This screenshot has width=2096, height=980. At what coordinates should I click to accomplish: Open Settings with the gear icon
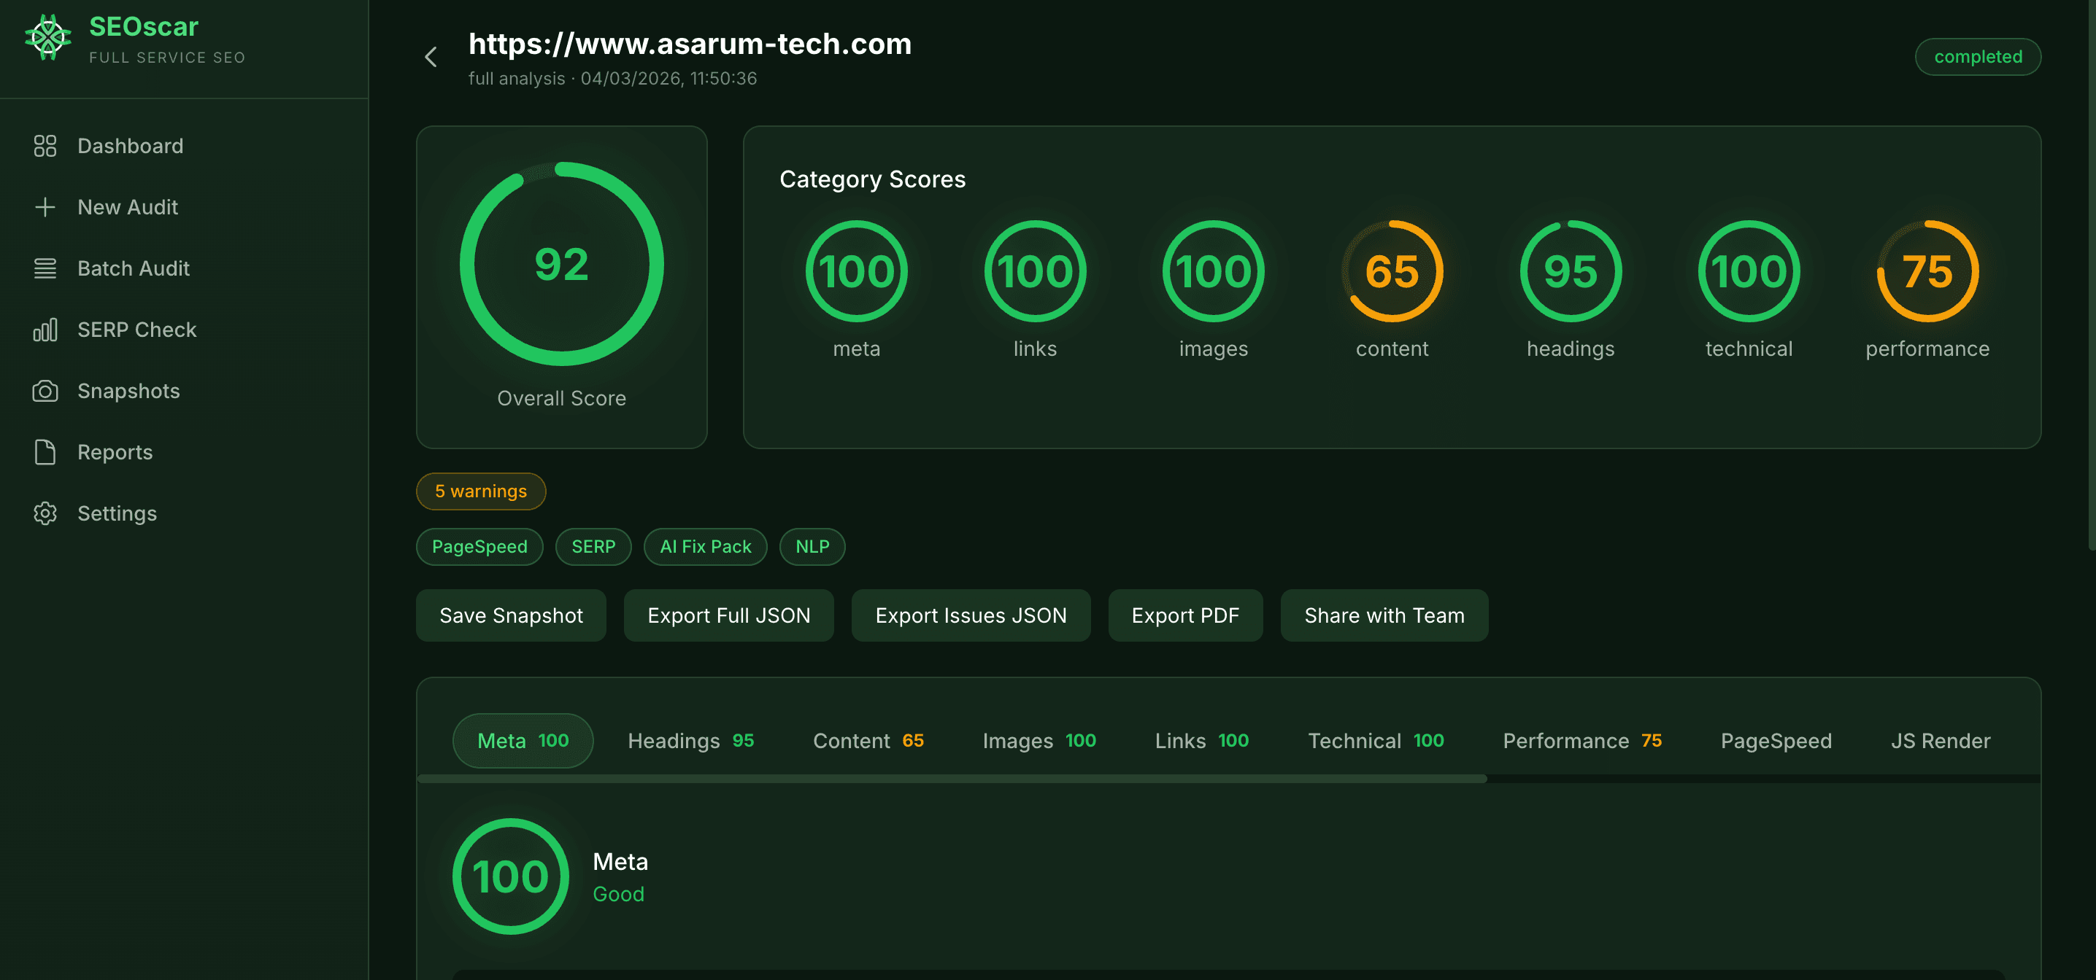point(45,513)
